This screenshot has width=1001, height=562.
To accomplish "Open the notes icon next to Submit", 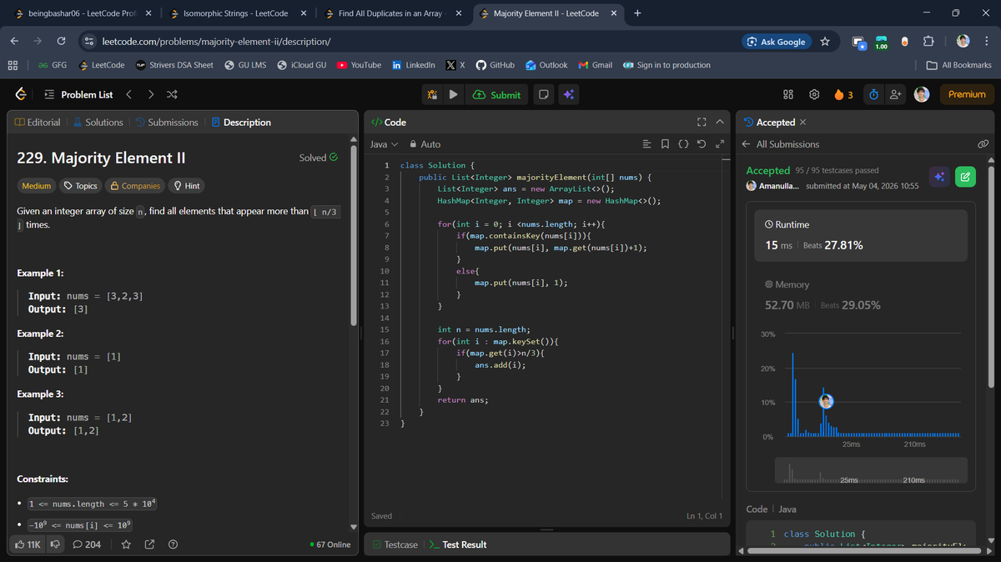I will coord(543,94).
